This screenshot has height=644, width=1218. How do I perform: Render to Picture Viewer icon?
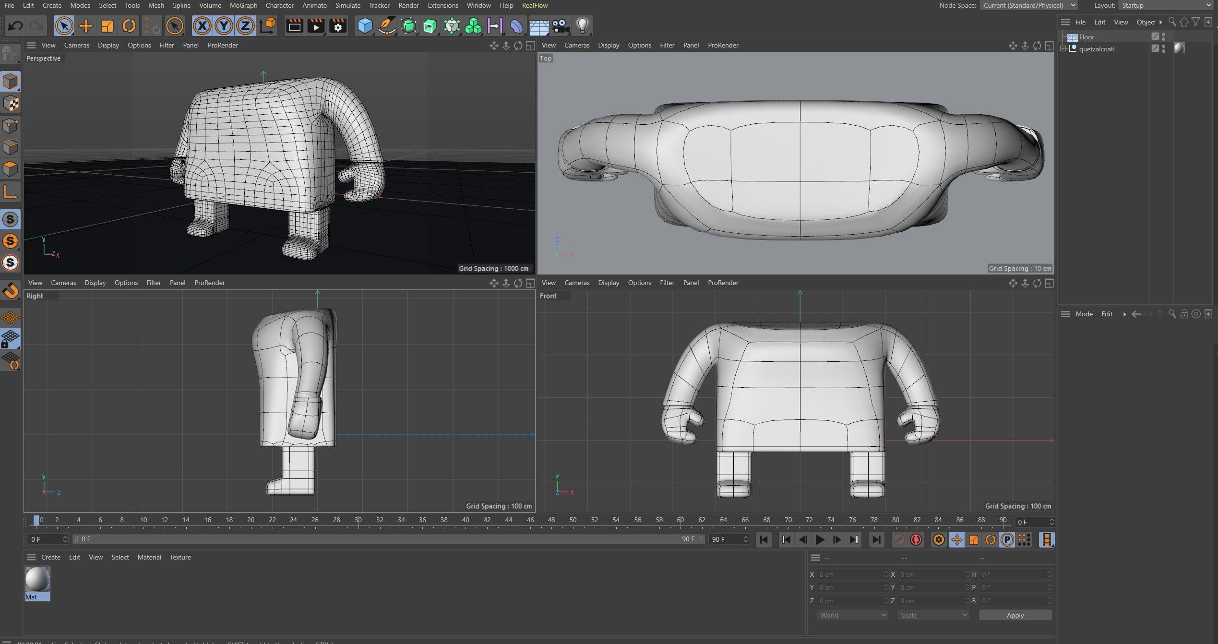(x=316, y=25)
